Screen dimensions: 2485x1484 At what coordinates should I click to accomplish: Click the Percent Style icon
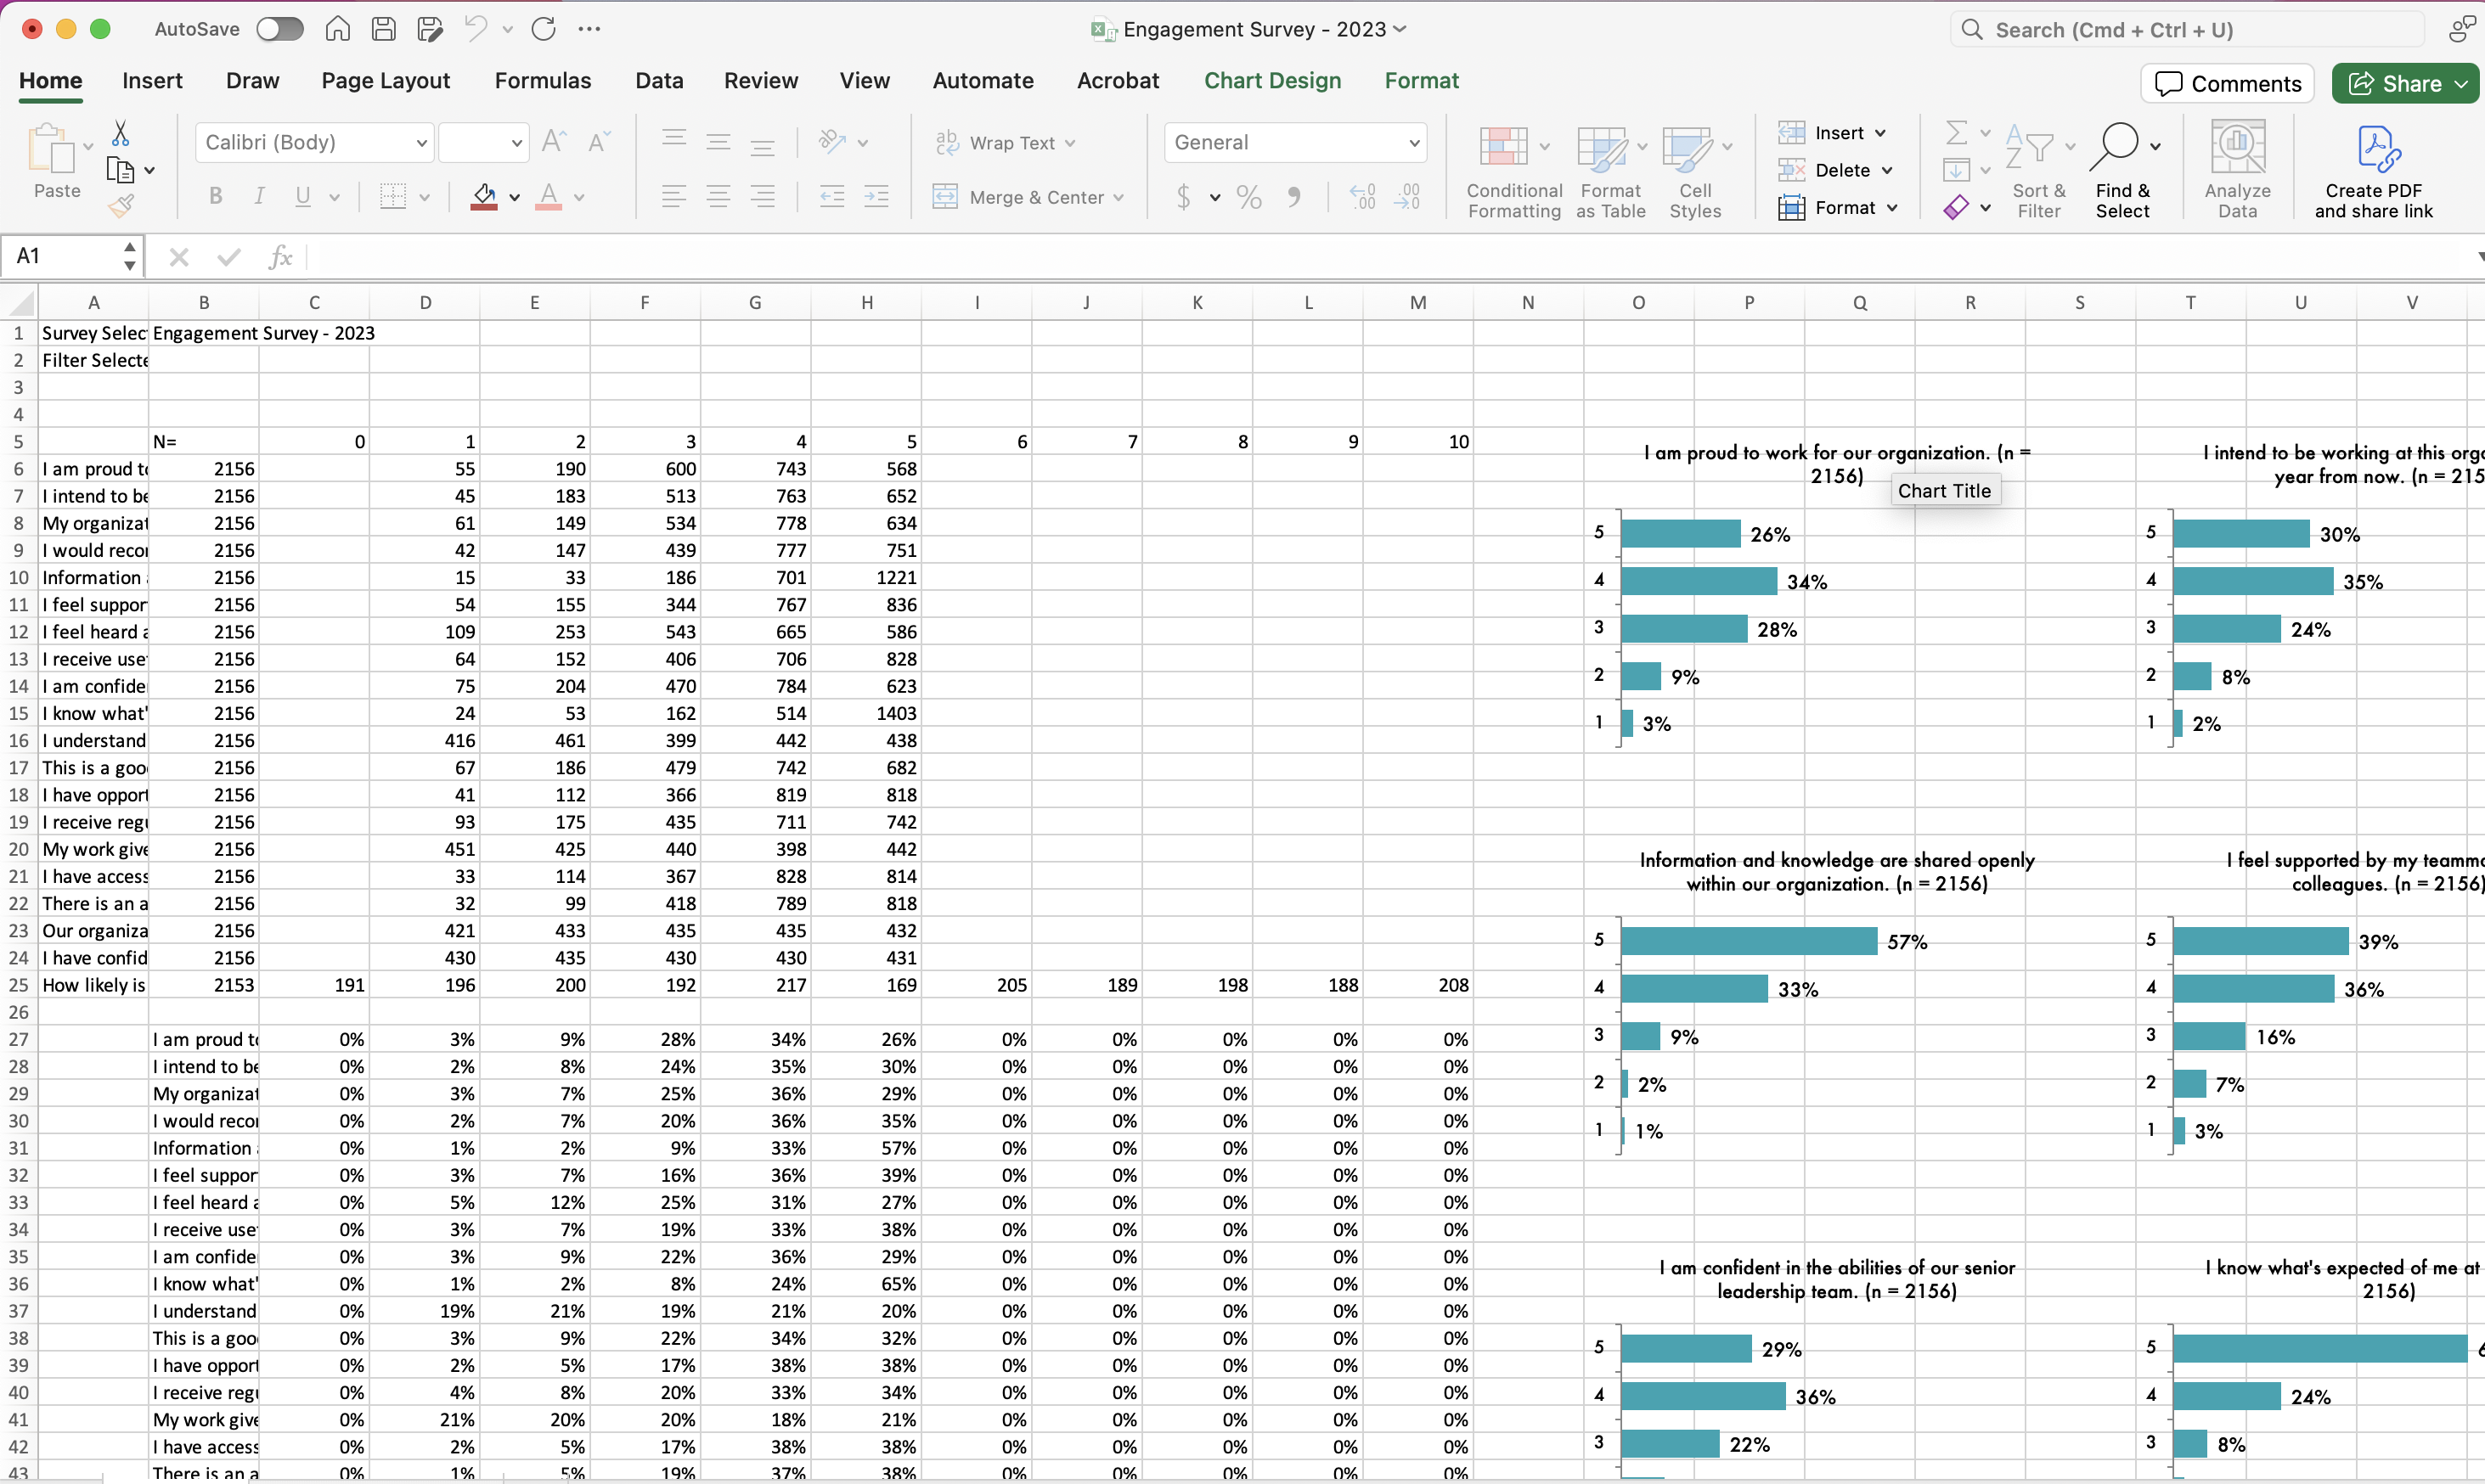[1249, 197]
